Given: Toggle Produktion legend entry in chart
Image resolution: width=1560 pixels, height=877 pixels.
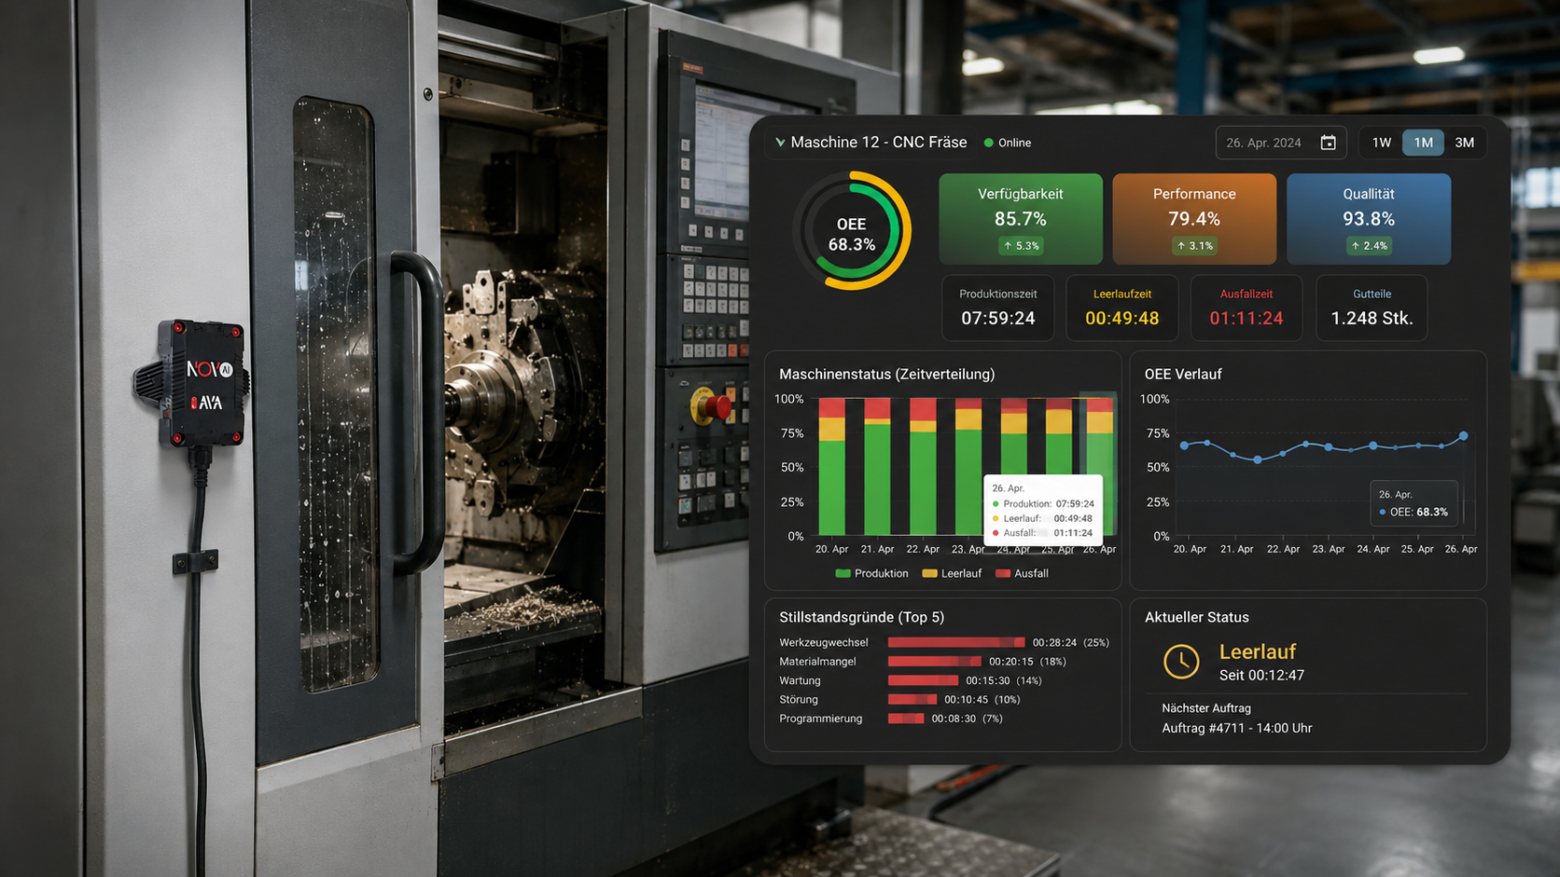Looking at the screenshot, I should [871, 573].
